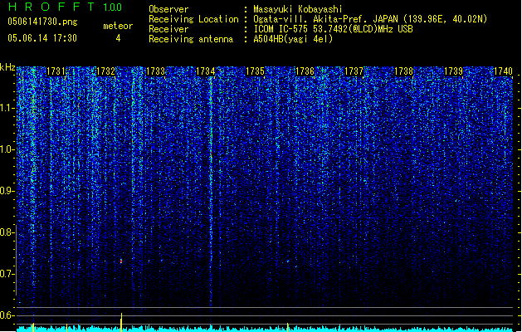
Task: Click the 1734 time marker
Action: point(206,71)
